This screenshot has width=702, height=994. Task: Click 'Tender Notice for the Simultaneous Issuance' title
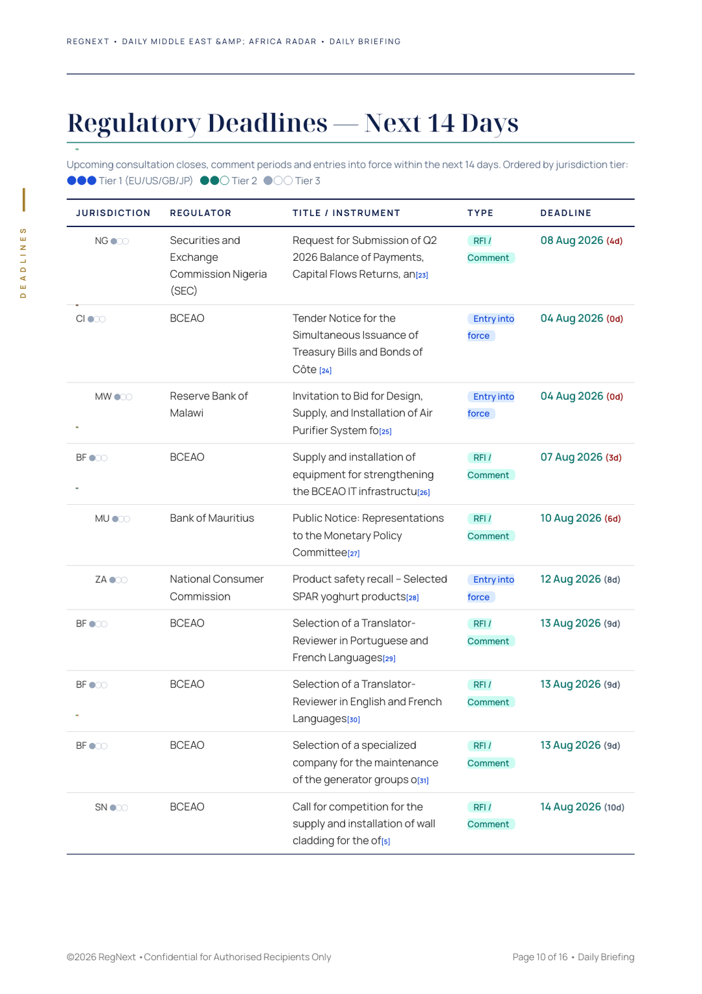tap(357, 344)
